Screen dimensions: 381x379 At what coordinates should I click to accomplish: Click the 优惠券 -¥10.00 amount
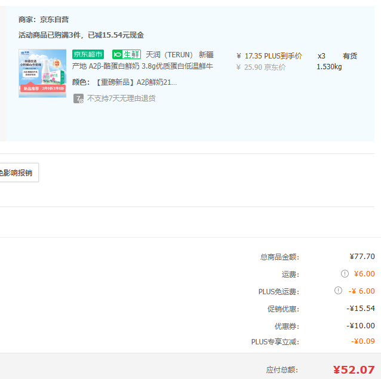tap(361, 326)
